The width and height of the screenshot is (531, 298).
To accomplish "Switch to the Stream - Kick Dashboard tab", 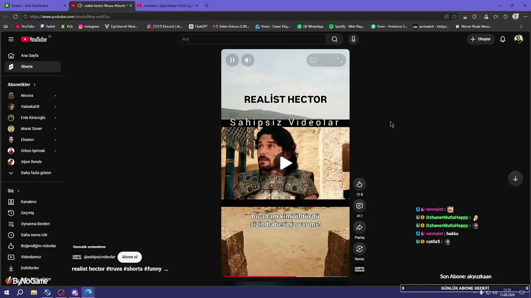I will pyautogui.click(x=35, y=6).
